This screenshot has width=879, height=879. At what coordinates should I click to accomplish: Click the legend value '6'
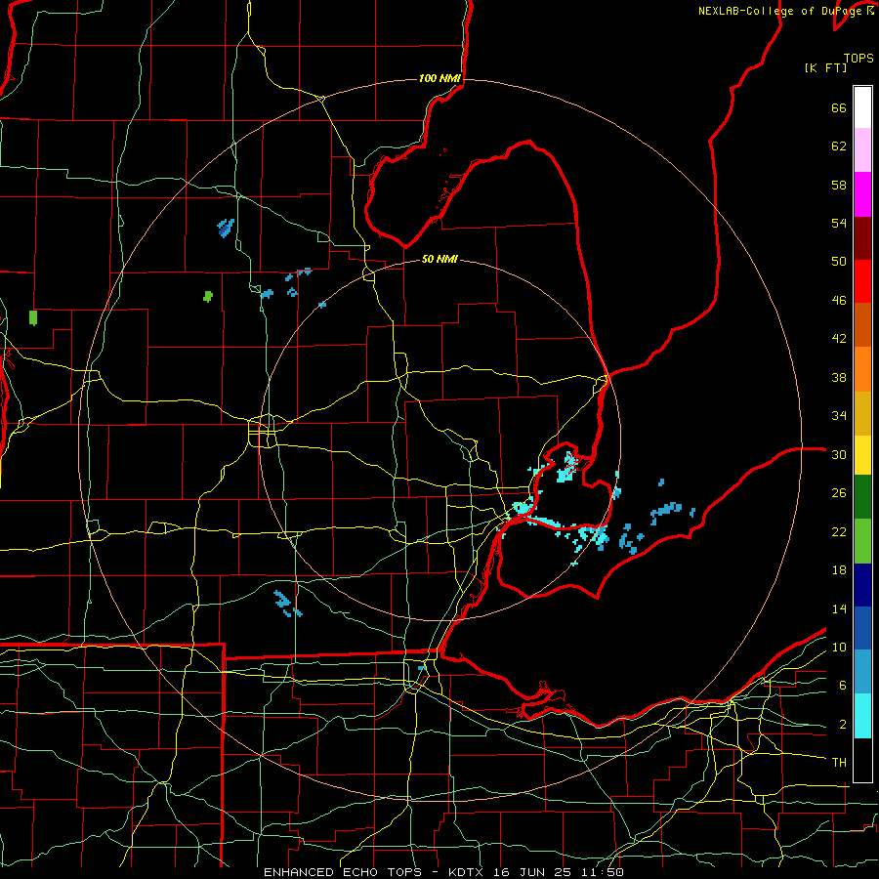pos(843,686)
